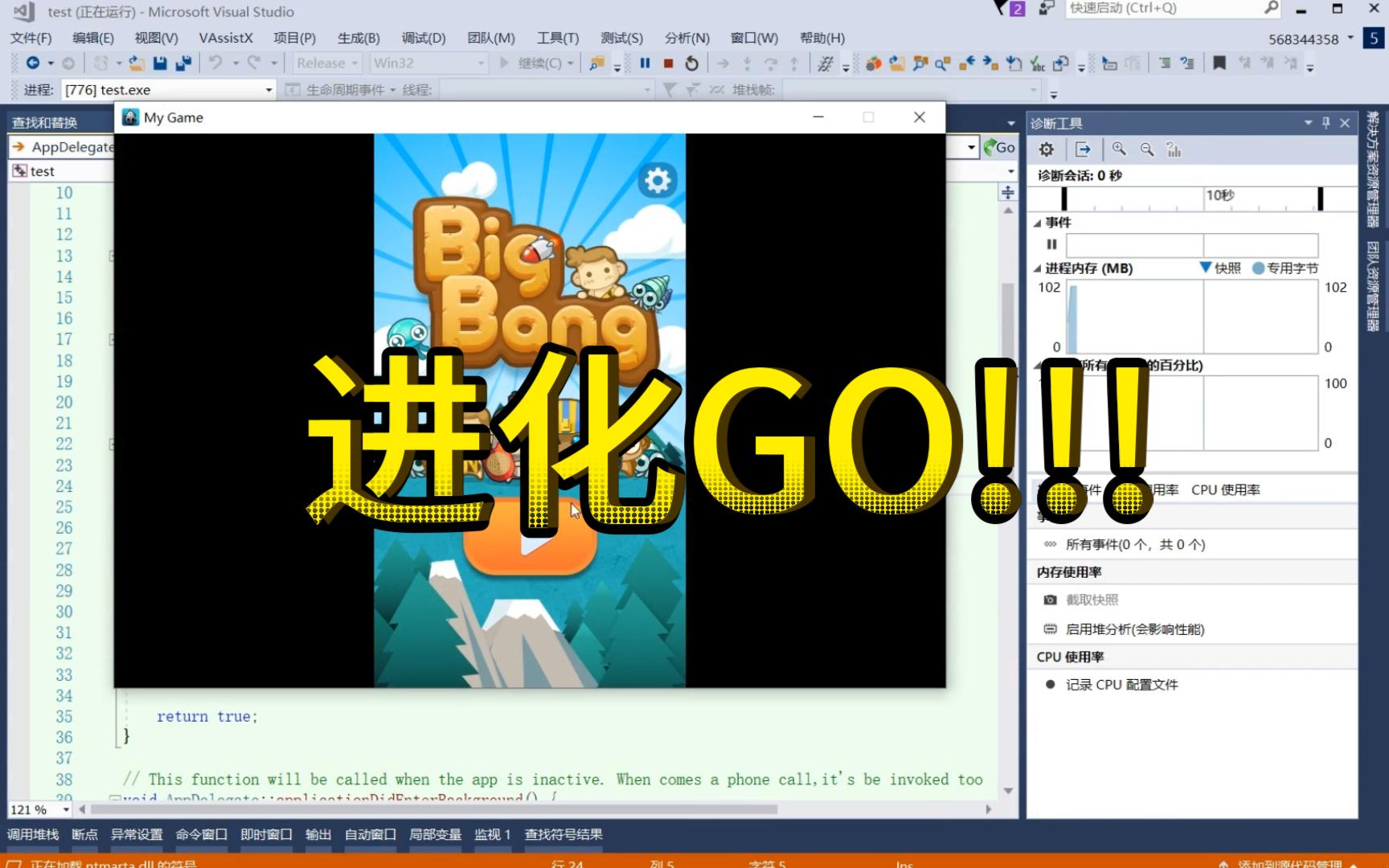Open the 生成(B) menu
Screen dimensions: 1389x868
(x=359, y=38)
